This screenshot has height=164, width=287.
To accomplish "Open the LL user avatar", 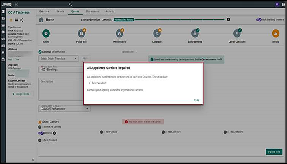I will [x=277, y=5].
